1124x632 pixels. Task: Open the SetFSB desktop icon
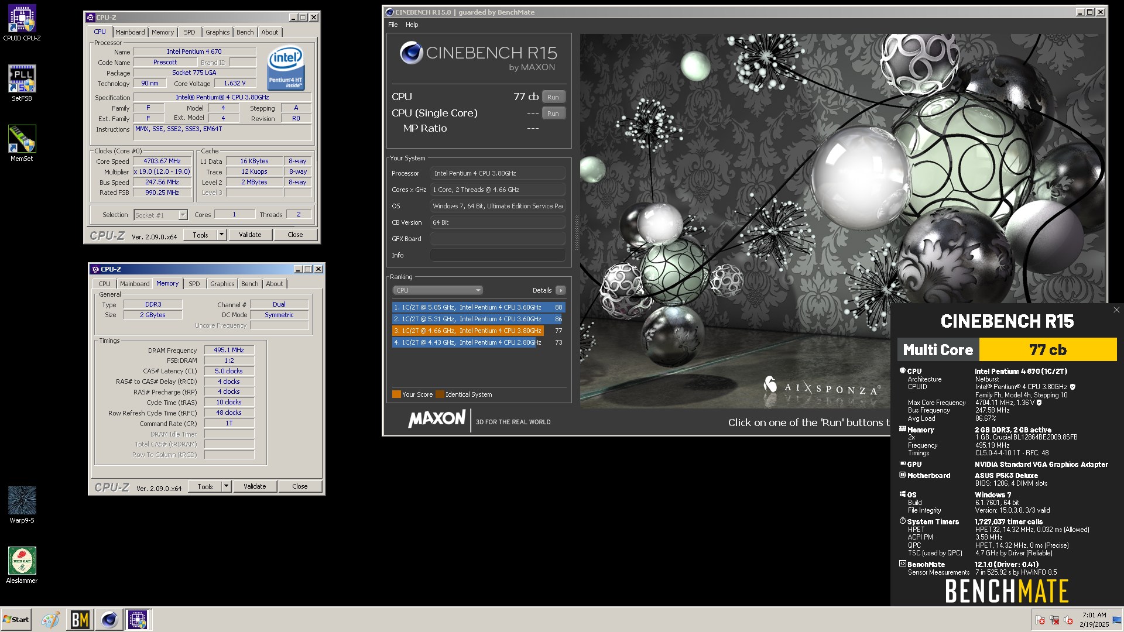[x=22, y=83]
